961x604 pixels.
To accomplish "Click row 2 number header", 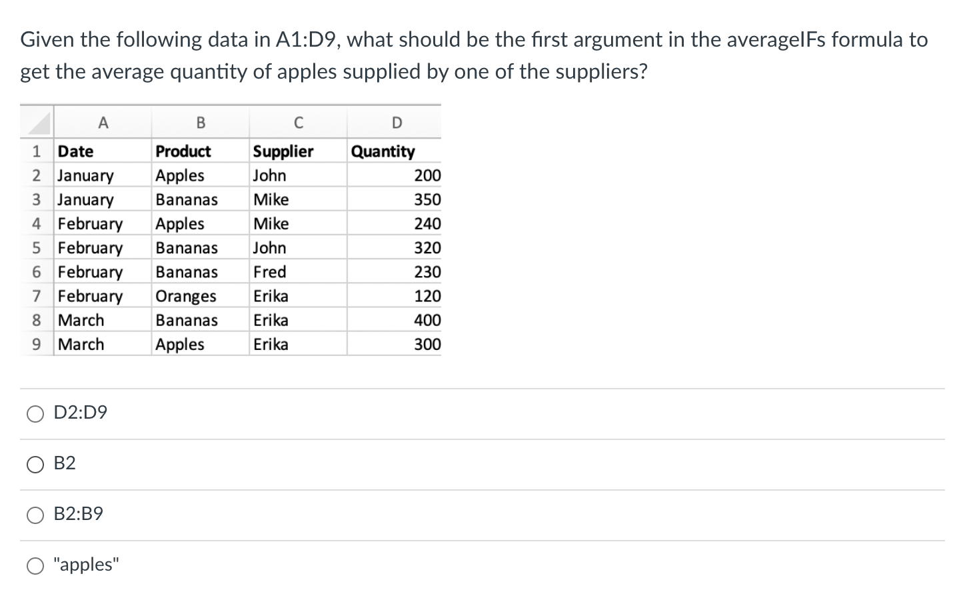I will (x=37, y=175).
